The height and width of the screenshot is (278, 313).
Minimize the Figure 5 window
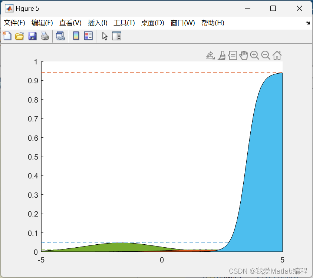[247, 9]
